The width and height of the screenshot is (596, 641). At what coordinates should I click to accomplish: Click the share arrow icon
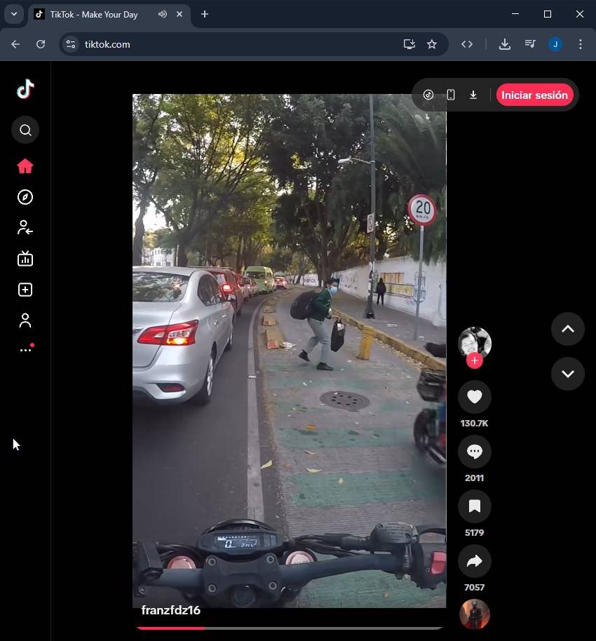(474, 561)
